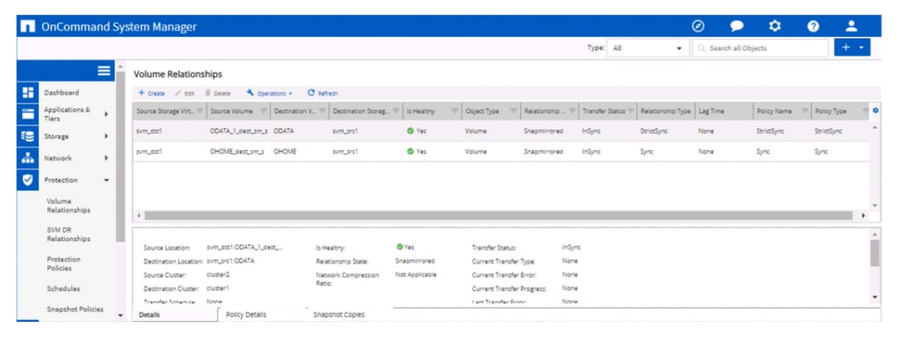Select the OHOME_dest_sm_s relationship row
Image resolution: width=900 pixels, height=344 pixels.
[501, 152]
